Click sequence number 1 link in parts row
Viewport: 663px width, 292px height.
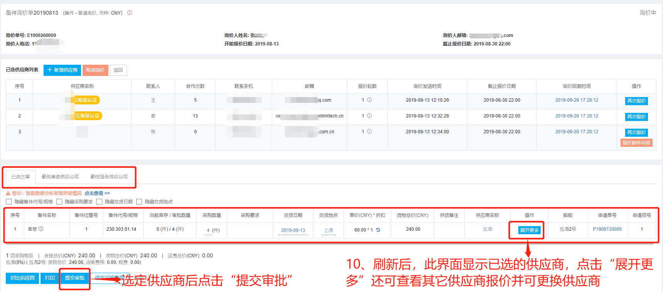point(15,229)
